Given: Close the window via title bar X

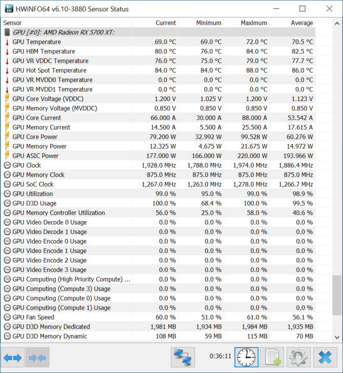Looking at the screenshot, I should 329,9.
